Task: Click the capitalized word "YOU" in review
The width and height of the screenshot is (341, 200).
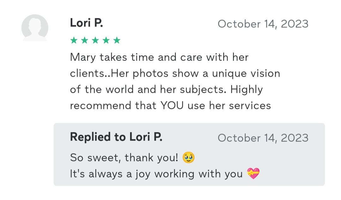Action: [x=172, y=106]
